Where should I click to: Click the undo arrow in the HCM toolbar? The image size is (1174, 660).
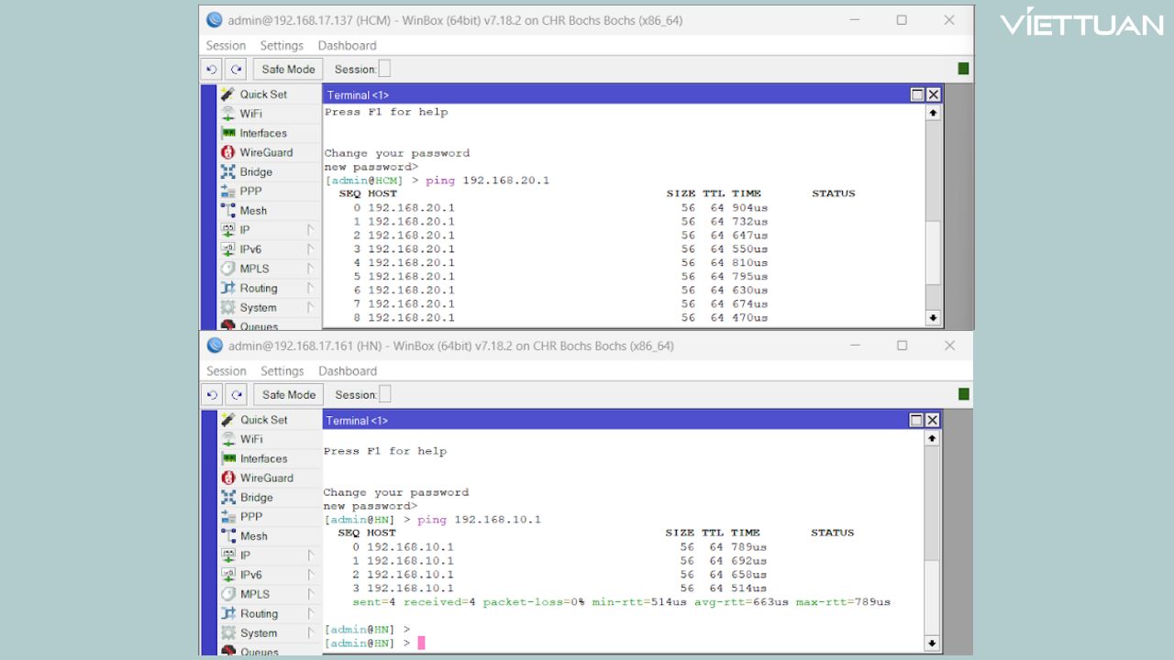pos(211,69)
